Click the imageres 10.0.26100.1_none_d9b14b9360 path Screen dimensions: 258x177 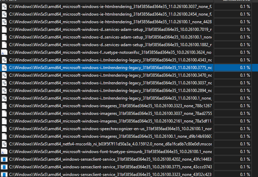pyautogui.click(x=110, y=136)
